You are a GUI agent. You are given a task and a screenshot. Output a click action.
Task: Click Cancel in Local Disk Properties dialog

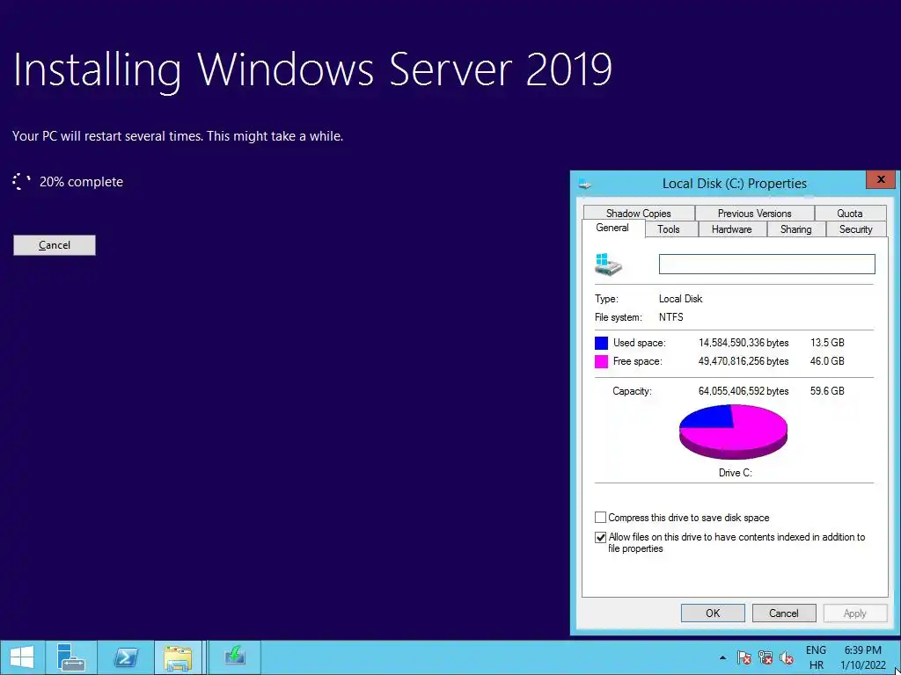point(784,613)
